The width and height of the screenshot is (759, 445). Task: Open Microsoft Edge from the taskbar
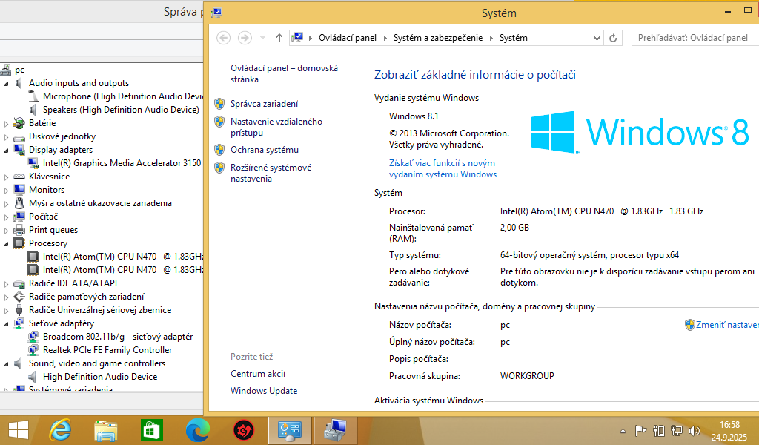click(197, 430)
